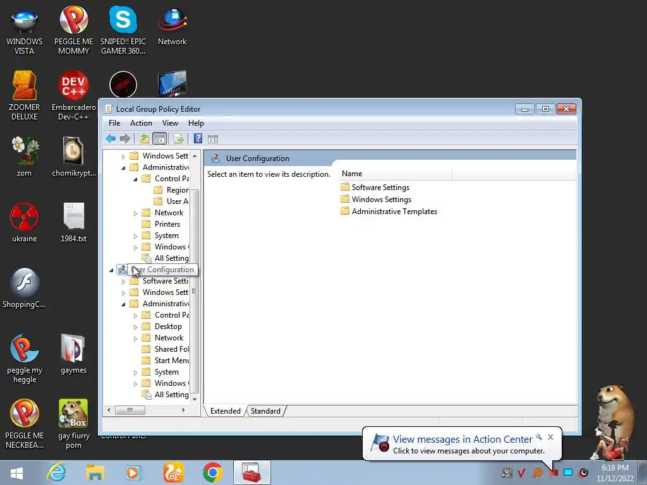Select Administrative Templates in the right pane

[389, 211]
